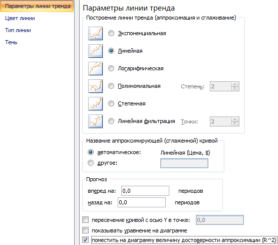
Task: Select другое custom name radio button
Action: point(91,163)
